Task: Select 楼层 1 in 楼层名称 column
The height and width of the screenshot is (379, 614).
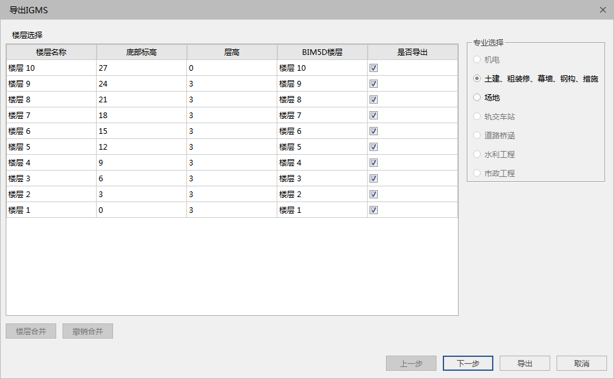Action: (x=51, y=210)
